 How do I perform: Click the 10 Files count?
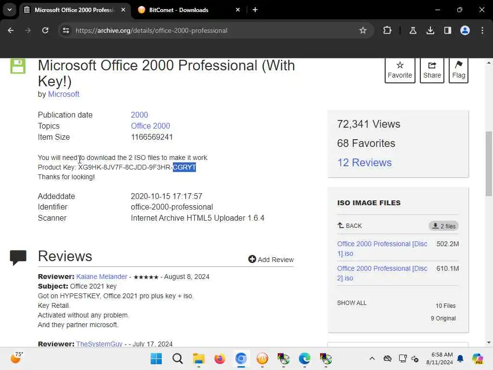click(x=445, y=306)
